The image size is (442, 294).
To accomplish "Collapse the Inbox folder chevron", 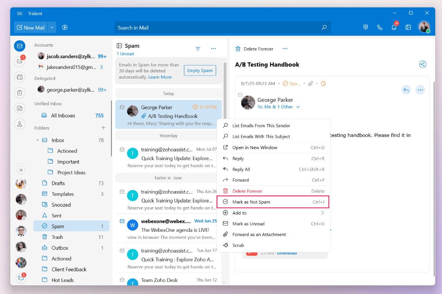I will coord(38,140).
